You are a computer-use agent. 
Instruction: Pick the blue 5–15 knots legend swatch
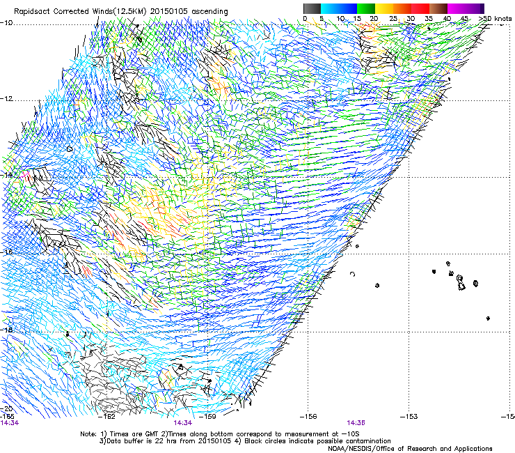coord(339,8)
